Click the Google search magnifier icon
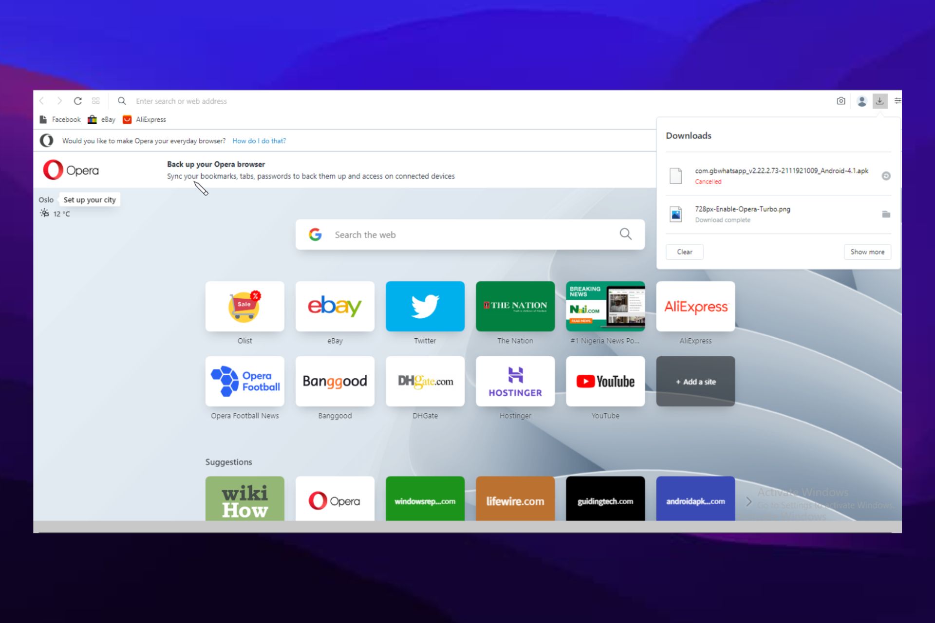935x623 pixels. 626,234
